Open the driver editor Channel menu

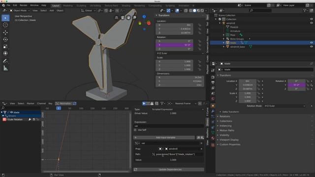(x=41, y=104)
